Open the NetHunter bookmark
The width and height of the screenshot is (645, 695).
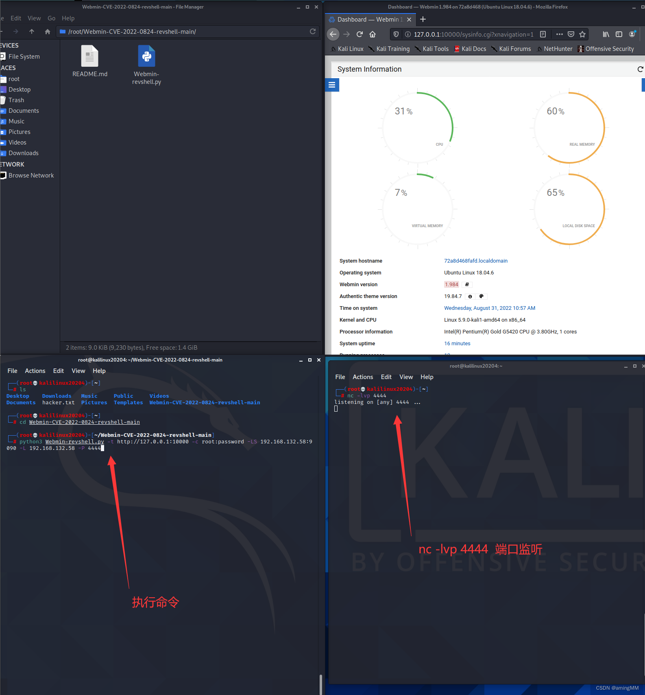coord(555,49)
